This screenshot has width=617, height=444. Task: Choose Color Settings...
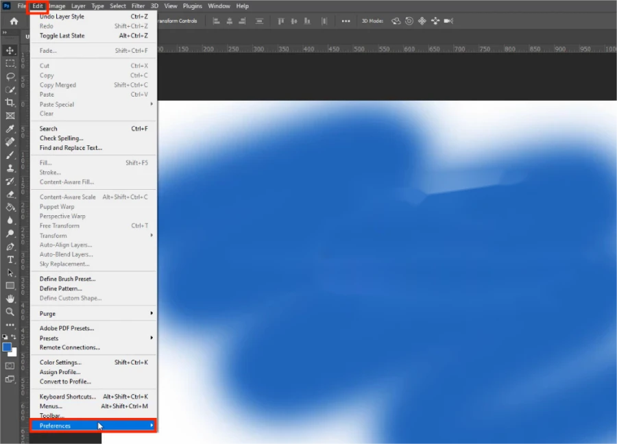[x=94, y=362]
